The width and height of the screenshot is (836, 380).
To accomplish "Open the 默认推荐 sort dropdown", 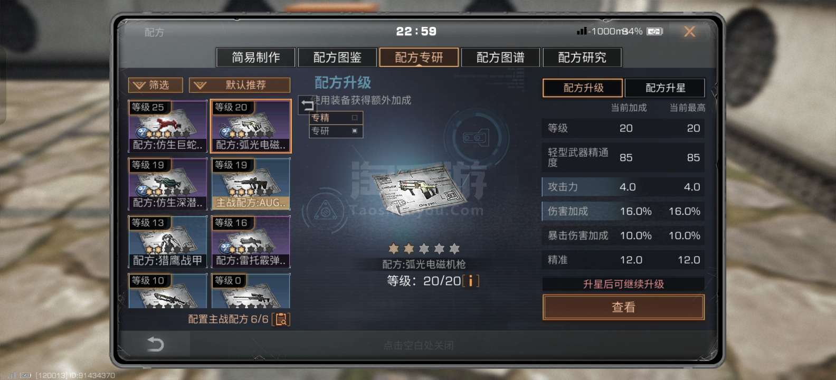I will (240, 85).
